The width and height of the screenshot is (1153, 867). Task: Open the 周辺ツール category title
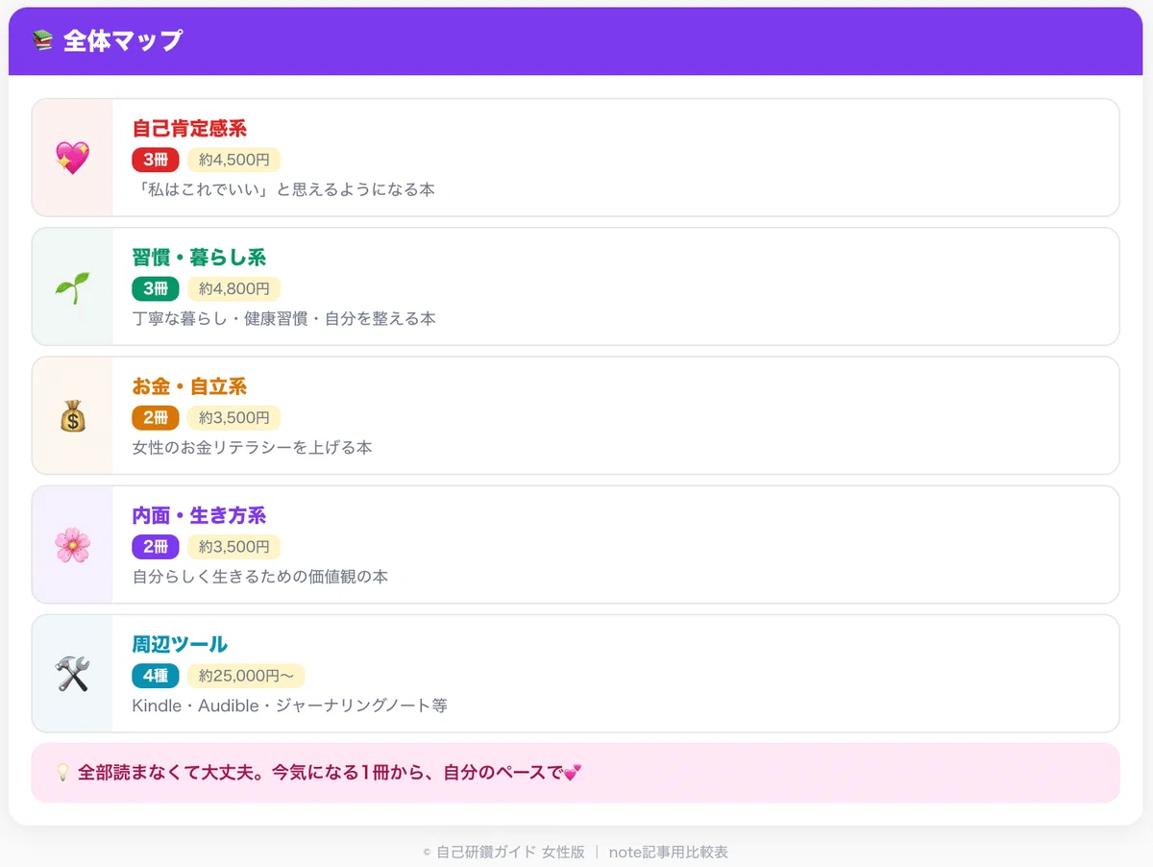pos(180,644)
